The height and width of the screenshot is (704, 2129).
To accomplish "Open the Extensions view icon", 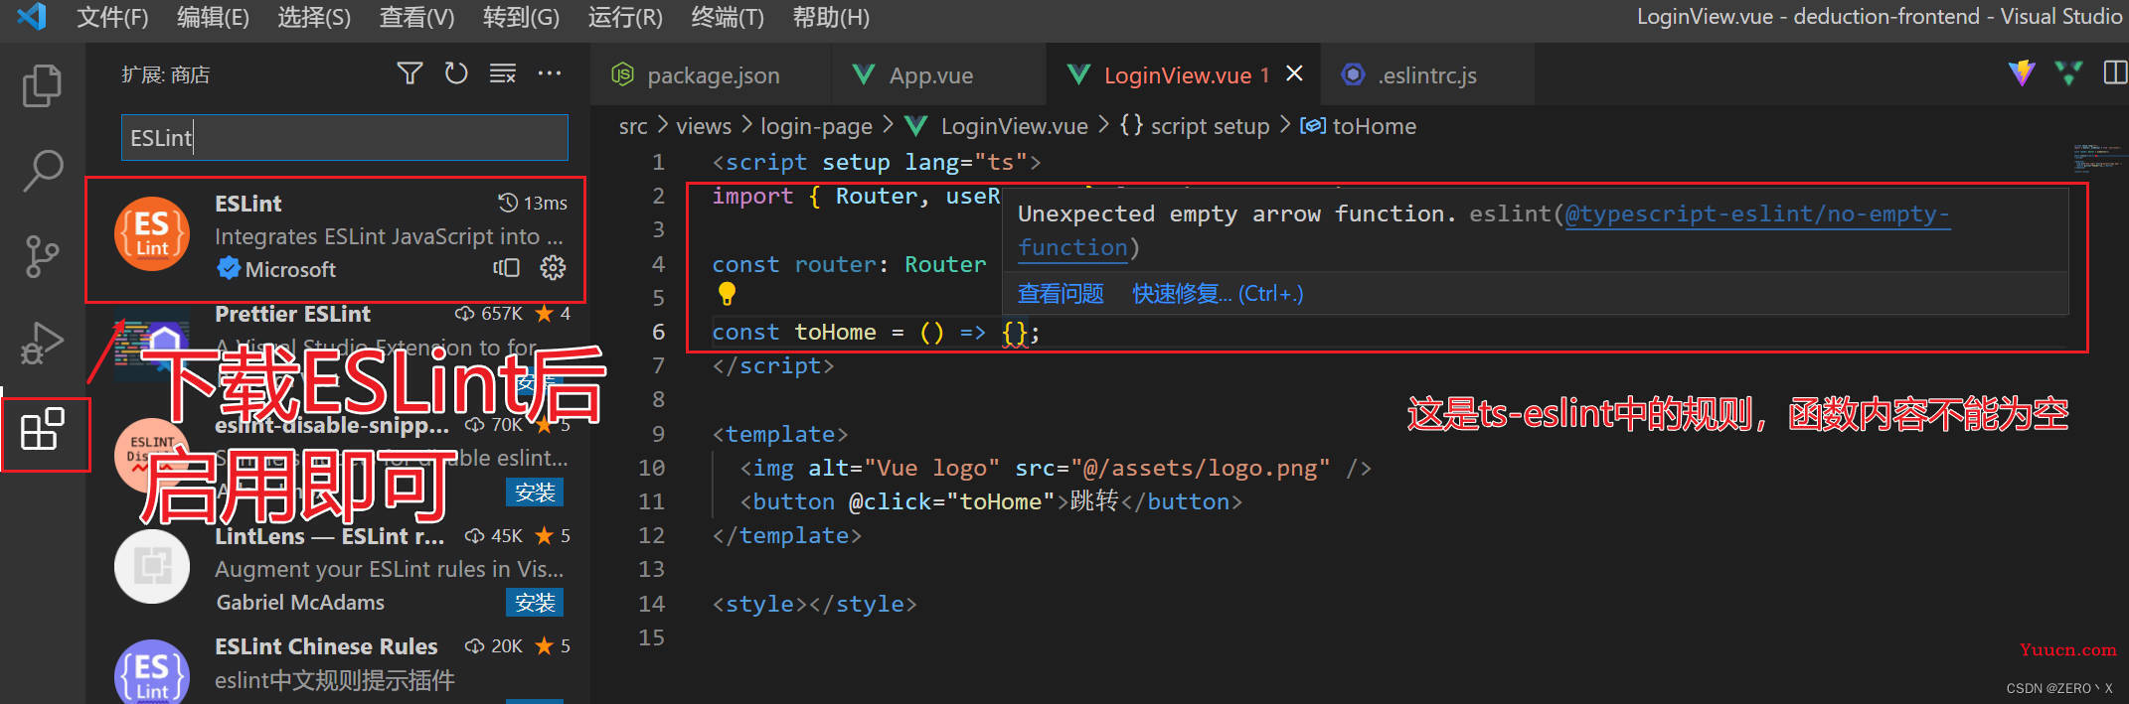I will pyautogui.click(x=43, y=430).
